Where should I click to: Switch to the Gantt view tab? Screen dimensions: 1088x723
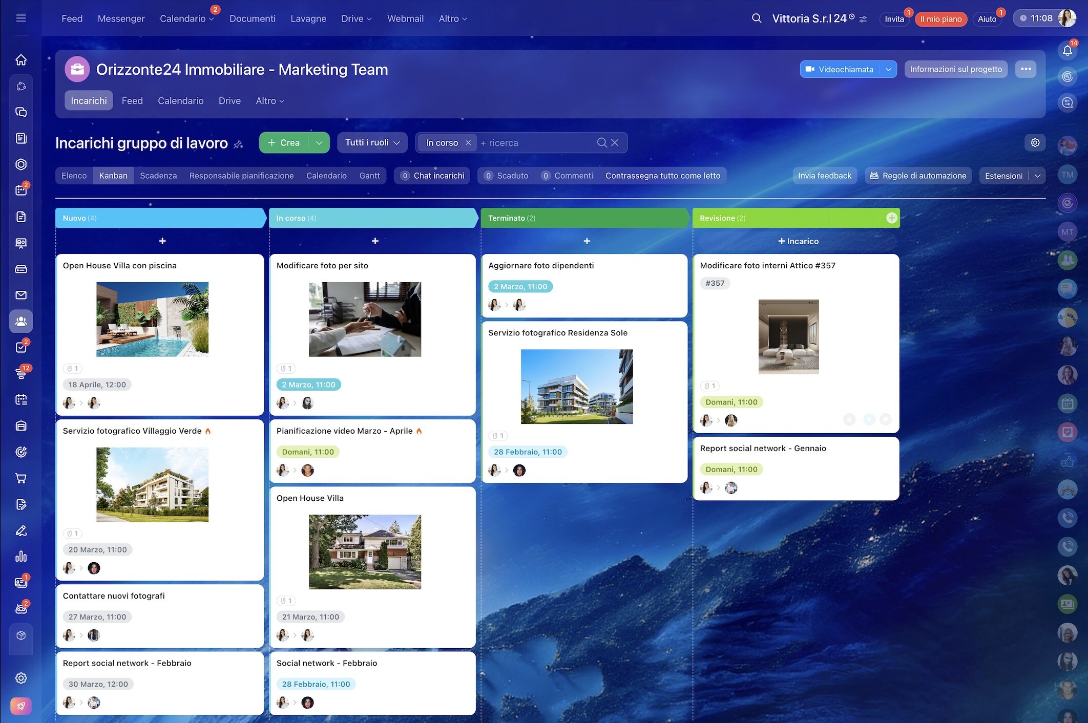[369, 176]
